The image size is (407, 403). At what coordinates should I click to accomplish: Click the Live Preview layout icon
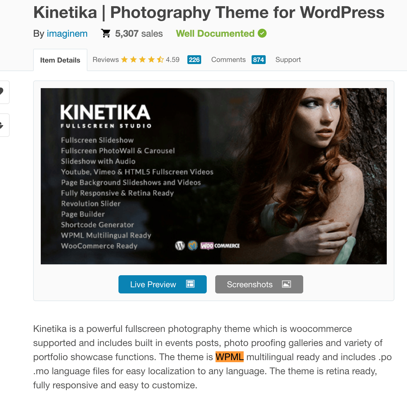(x=190, y=284)
